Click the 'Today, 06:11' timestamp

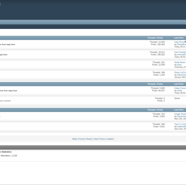(x=180, y=47)
